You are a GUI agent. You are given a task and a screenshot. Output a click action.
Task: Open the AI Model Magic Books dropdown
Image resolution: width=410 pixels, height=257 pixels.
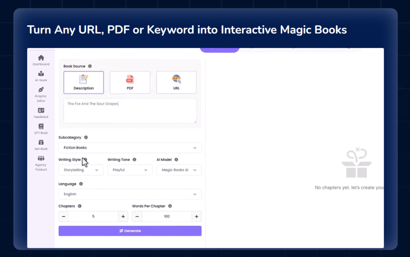point(179,170)
